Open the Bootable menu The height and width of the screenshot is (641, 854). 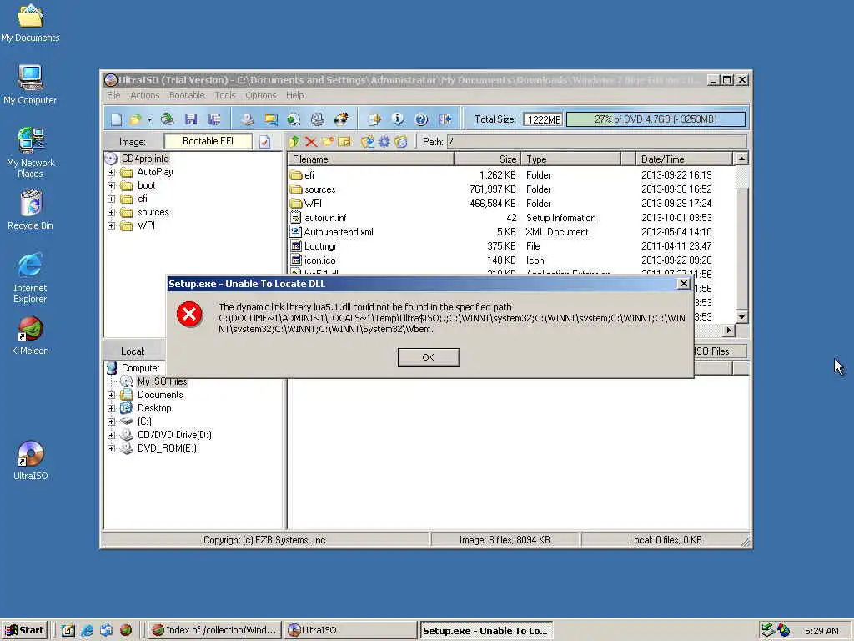187,95
